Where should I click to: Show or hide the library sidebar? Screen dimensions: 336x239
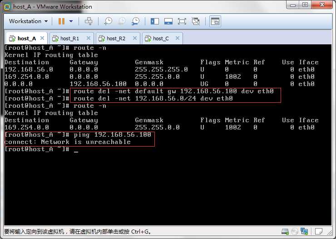(155, 21)
